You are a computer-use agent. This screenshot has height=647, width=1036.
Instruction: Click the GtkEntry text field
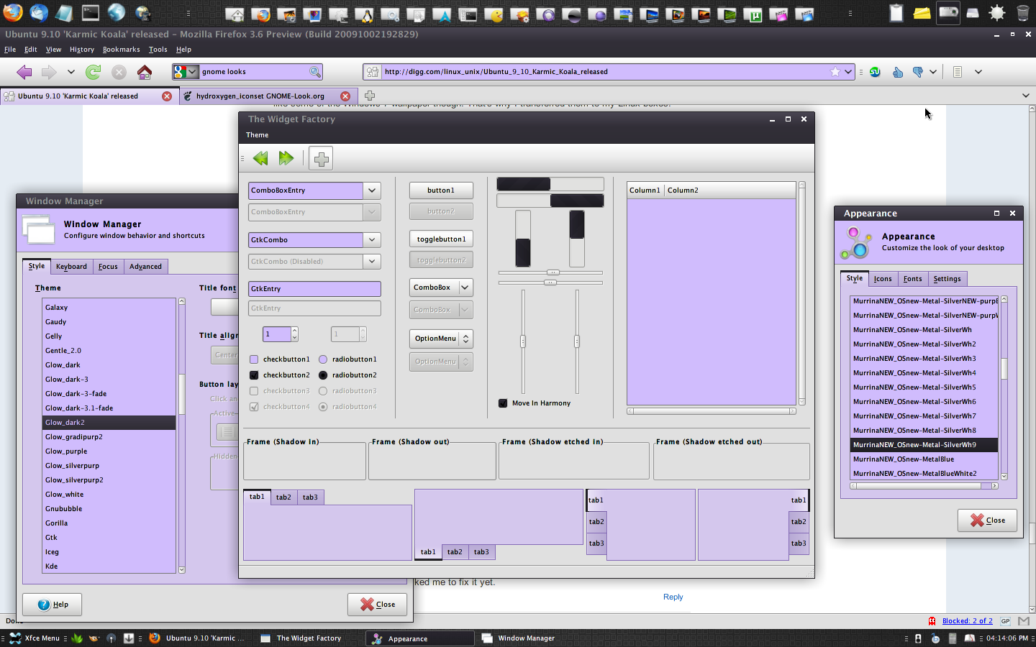click(314, 289)
